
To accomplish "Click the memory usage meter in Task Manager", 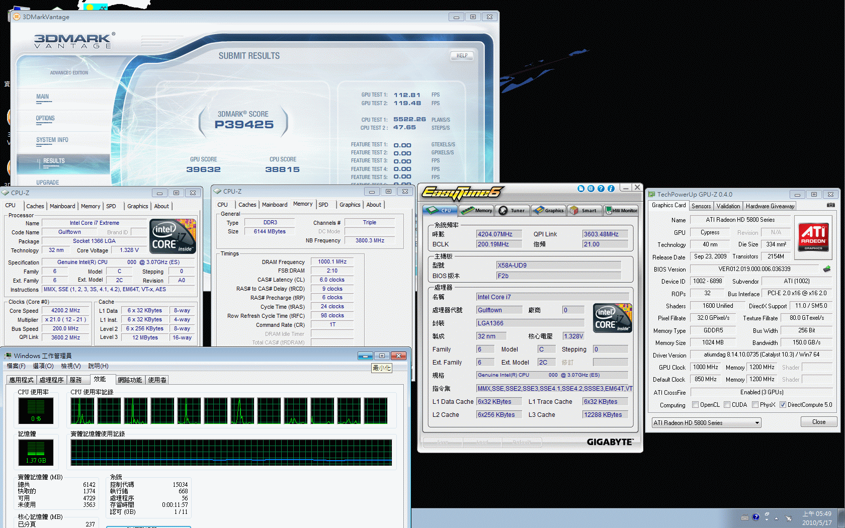I will (36, 452).
